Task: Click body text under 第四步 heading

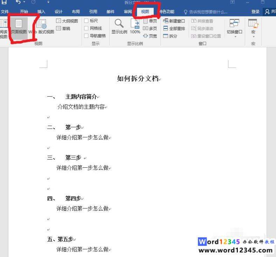Action: 82,209
